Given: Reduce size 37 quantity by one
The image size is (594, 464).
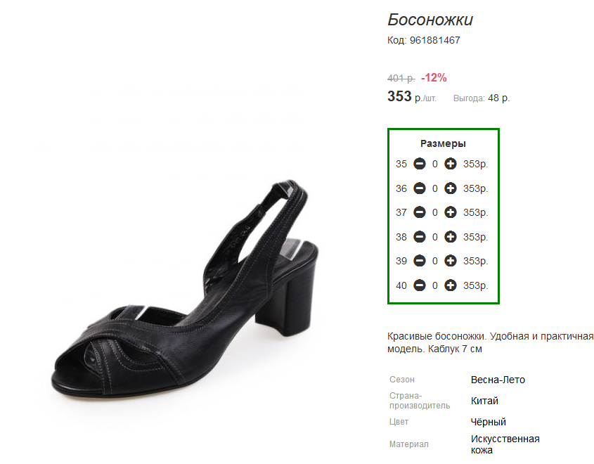Looking at the screenshot, I should click(x=420, y=212).
